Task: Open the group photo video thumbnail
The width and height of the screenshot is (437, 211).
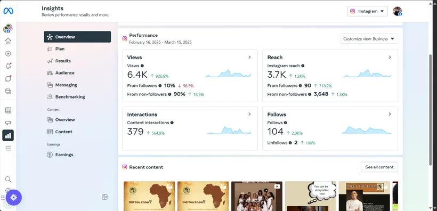Action: [x=257, y=196]
